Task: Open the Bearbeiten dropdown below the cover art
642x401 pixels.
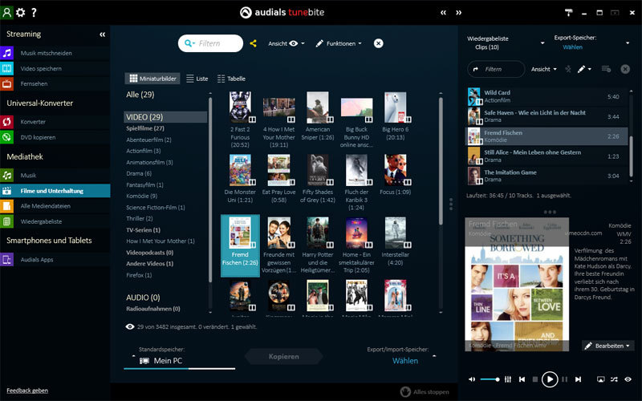Action: (607, 346)
